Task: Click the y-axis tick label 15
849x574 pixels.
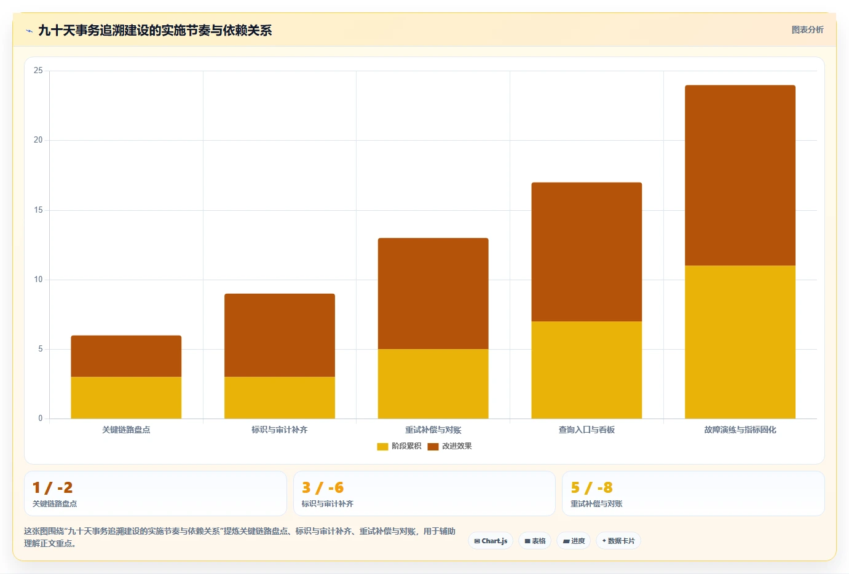Action: tap(38, 210)
